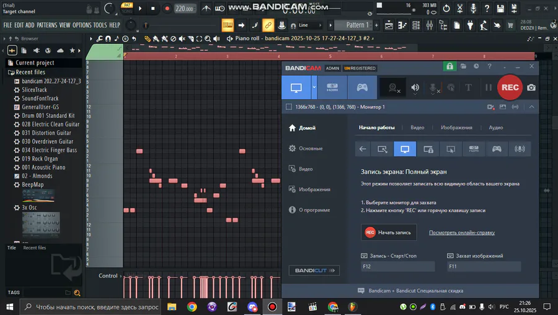The width and height of the screenshot is (558, 315).
Task: Take a screenshot with Bandicam camera icon
Action: click(531, 87)
